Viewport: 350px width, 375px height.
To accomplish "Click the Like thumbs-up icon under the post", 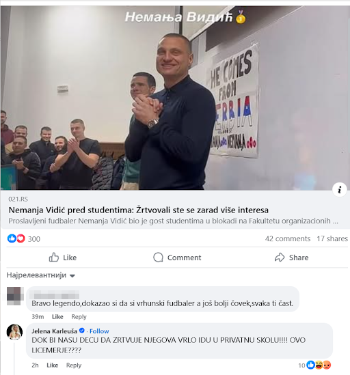I will [x=54, y=258].
